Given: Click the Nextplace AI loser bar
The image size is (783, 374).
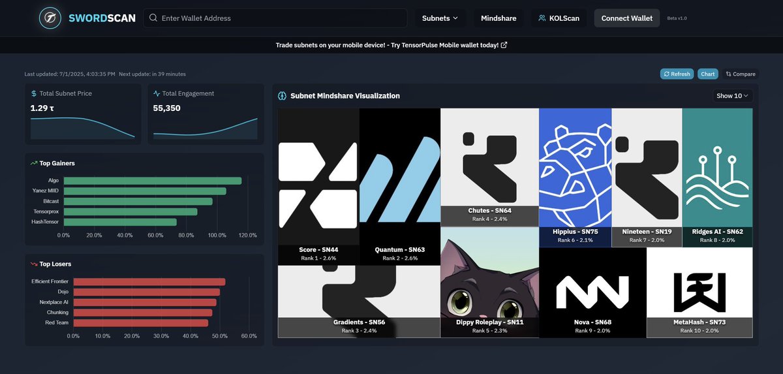Looking at the screenshot, I should [x=144, y=302].
